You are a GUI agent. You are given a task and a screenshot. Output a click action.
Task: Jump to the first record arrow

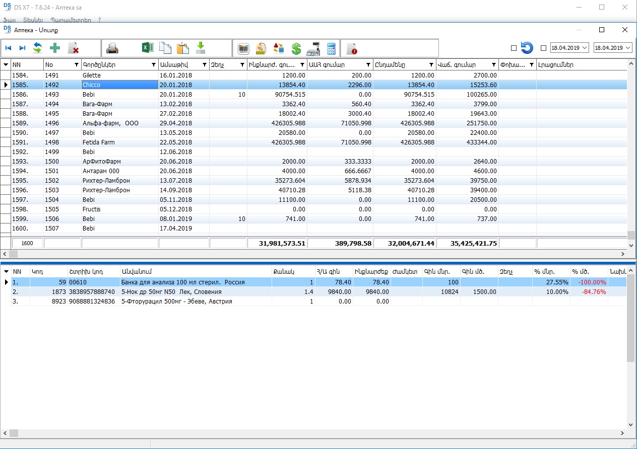9,48
